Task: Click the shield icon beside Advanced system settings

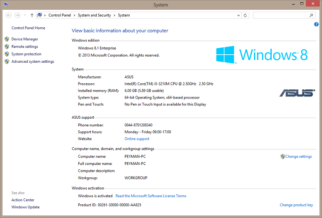Action: 7,62
